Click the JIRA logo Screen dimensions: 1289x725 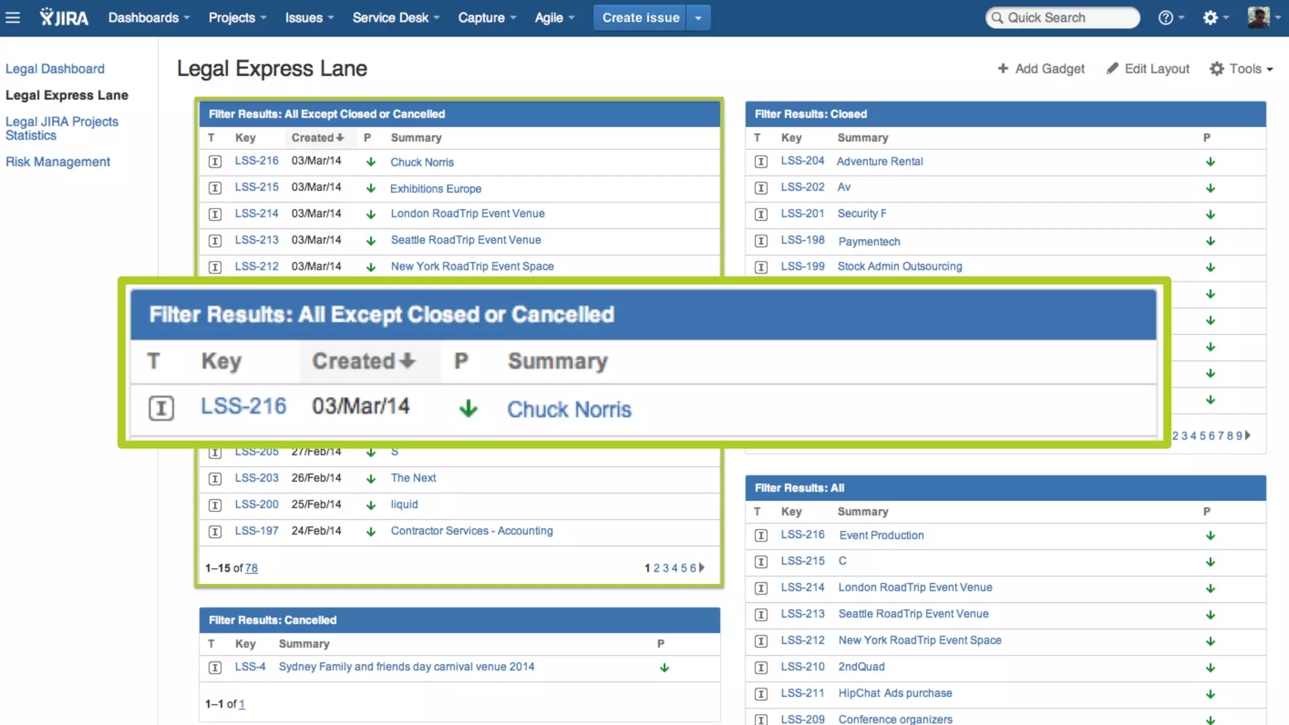[64, 18]
